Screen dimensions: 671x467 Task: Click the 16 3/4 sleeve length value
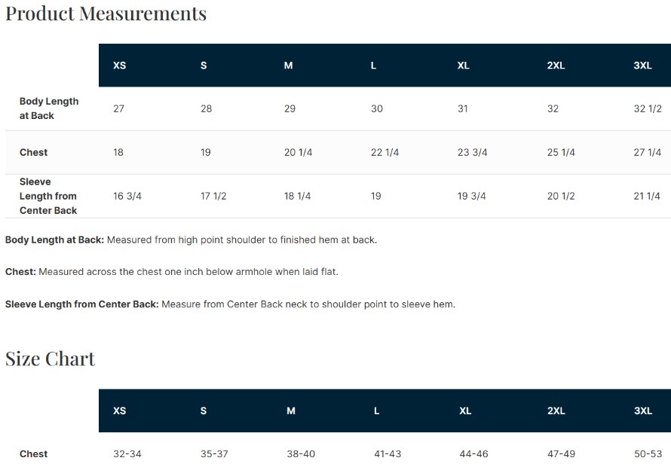point(127,196)
